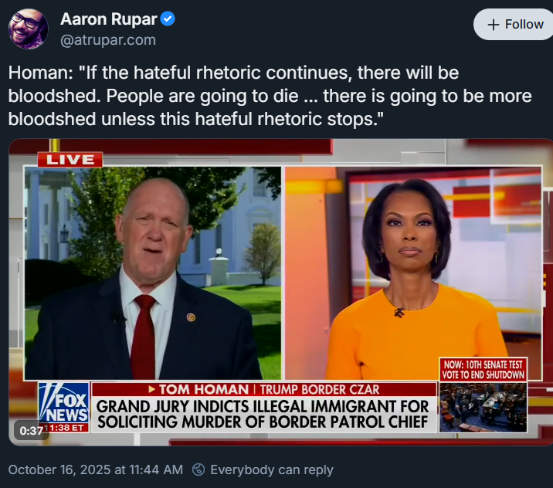Click the anchor's side of the video
The width and height of the screenshot is (553, 488).
point(413,273)
